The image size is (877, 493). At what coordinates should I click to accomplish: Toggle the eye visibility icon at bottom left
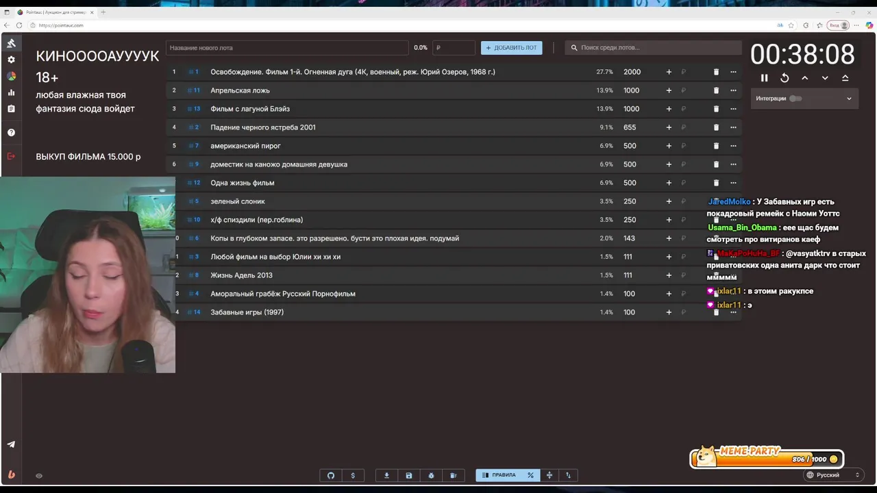point(39,476)
